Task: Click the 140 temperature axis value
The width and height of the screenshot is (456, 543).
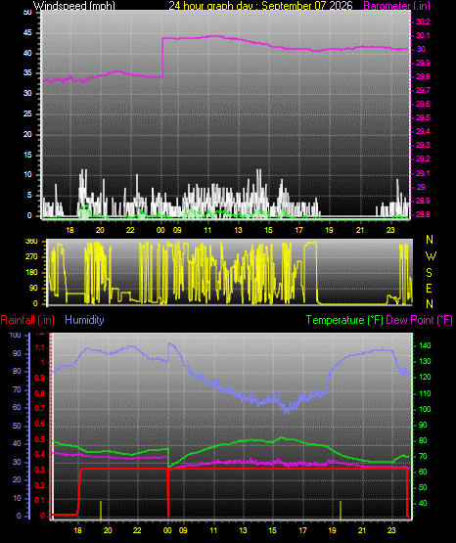Action: tap(425, 345)
